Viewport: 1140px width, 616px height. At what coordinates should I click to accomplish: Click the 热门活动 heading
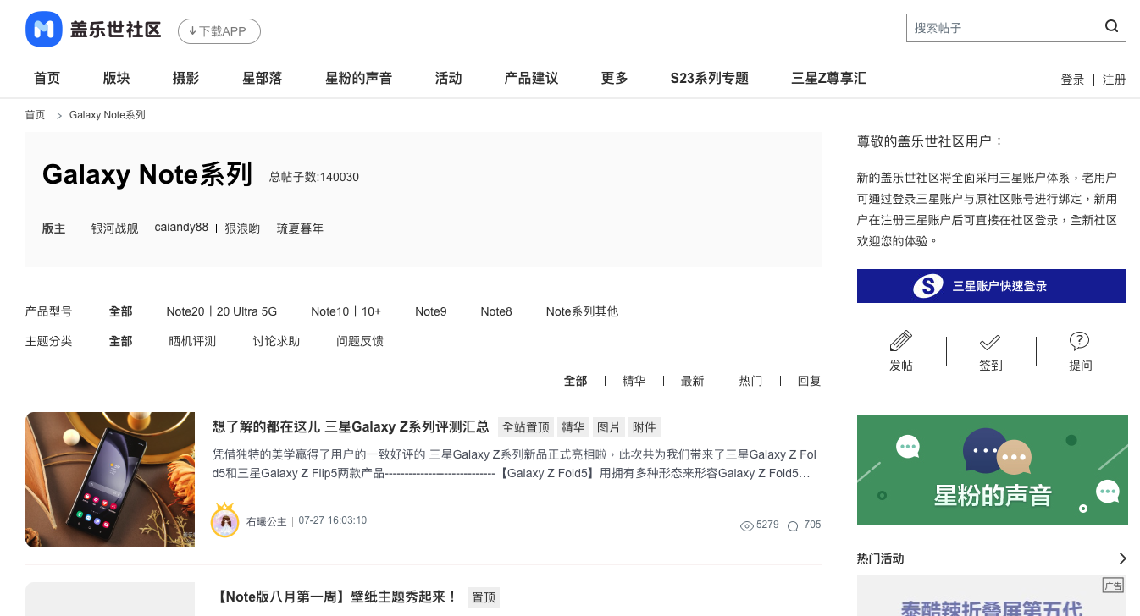[x=881, y=558]
